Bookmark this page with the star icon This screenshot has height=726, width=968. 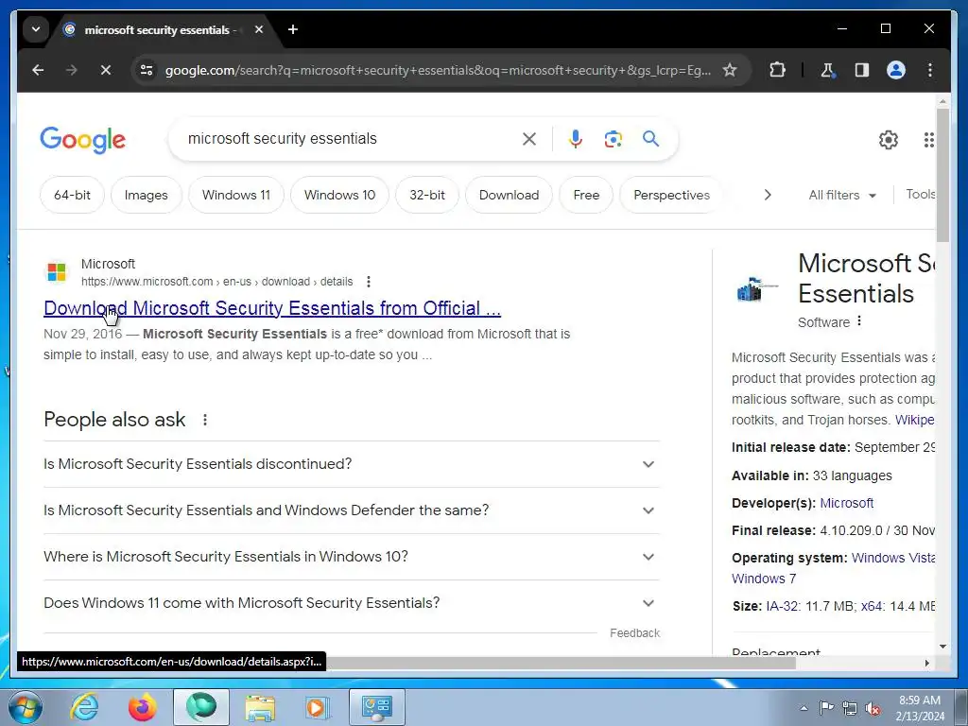[730, 70]
